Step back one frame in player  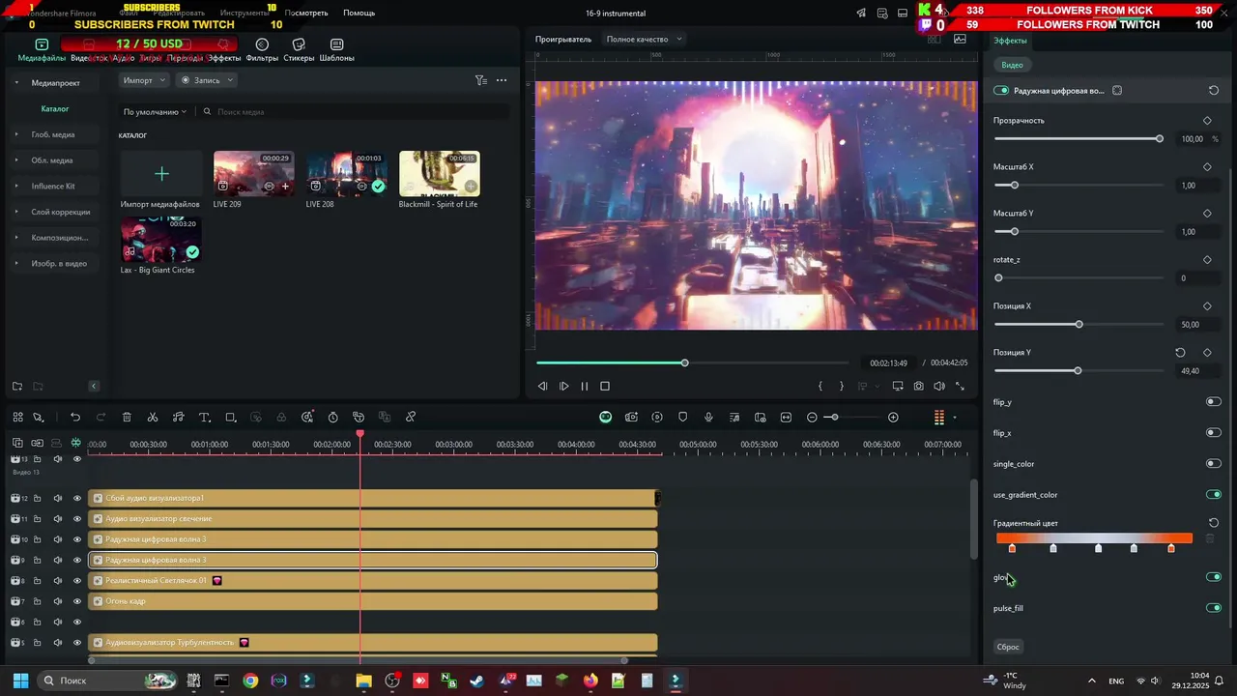pyautogui.click(x=542, y=386)
